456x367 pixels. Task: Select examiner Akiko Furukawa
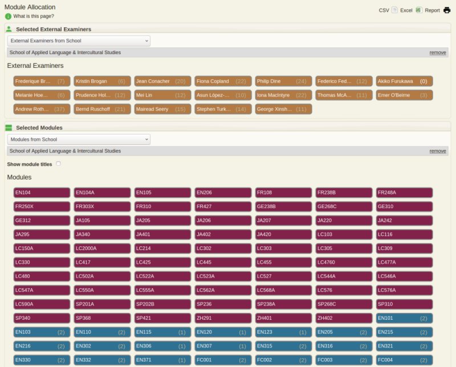tap(405, 81)
